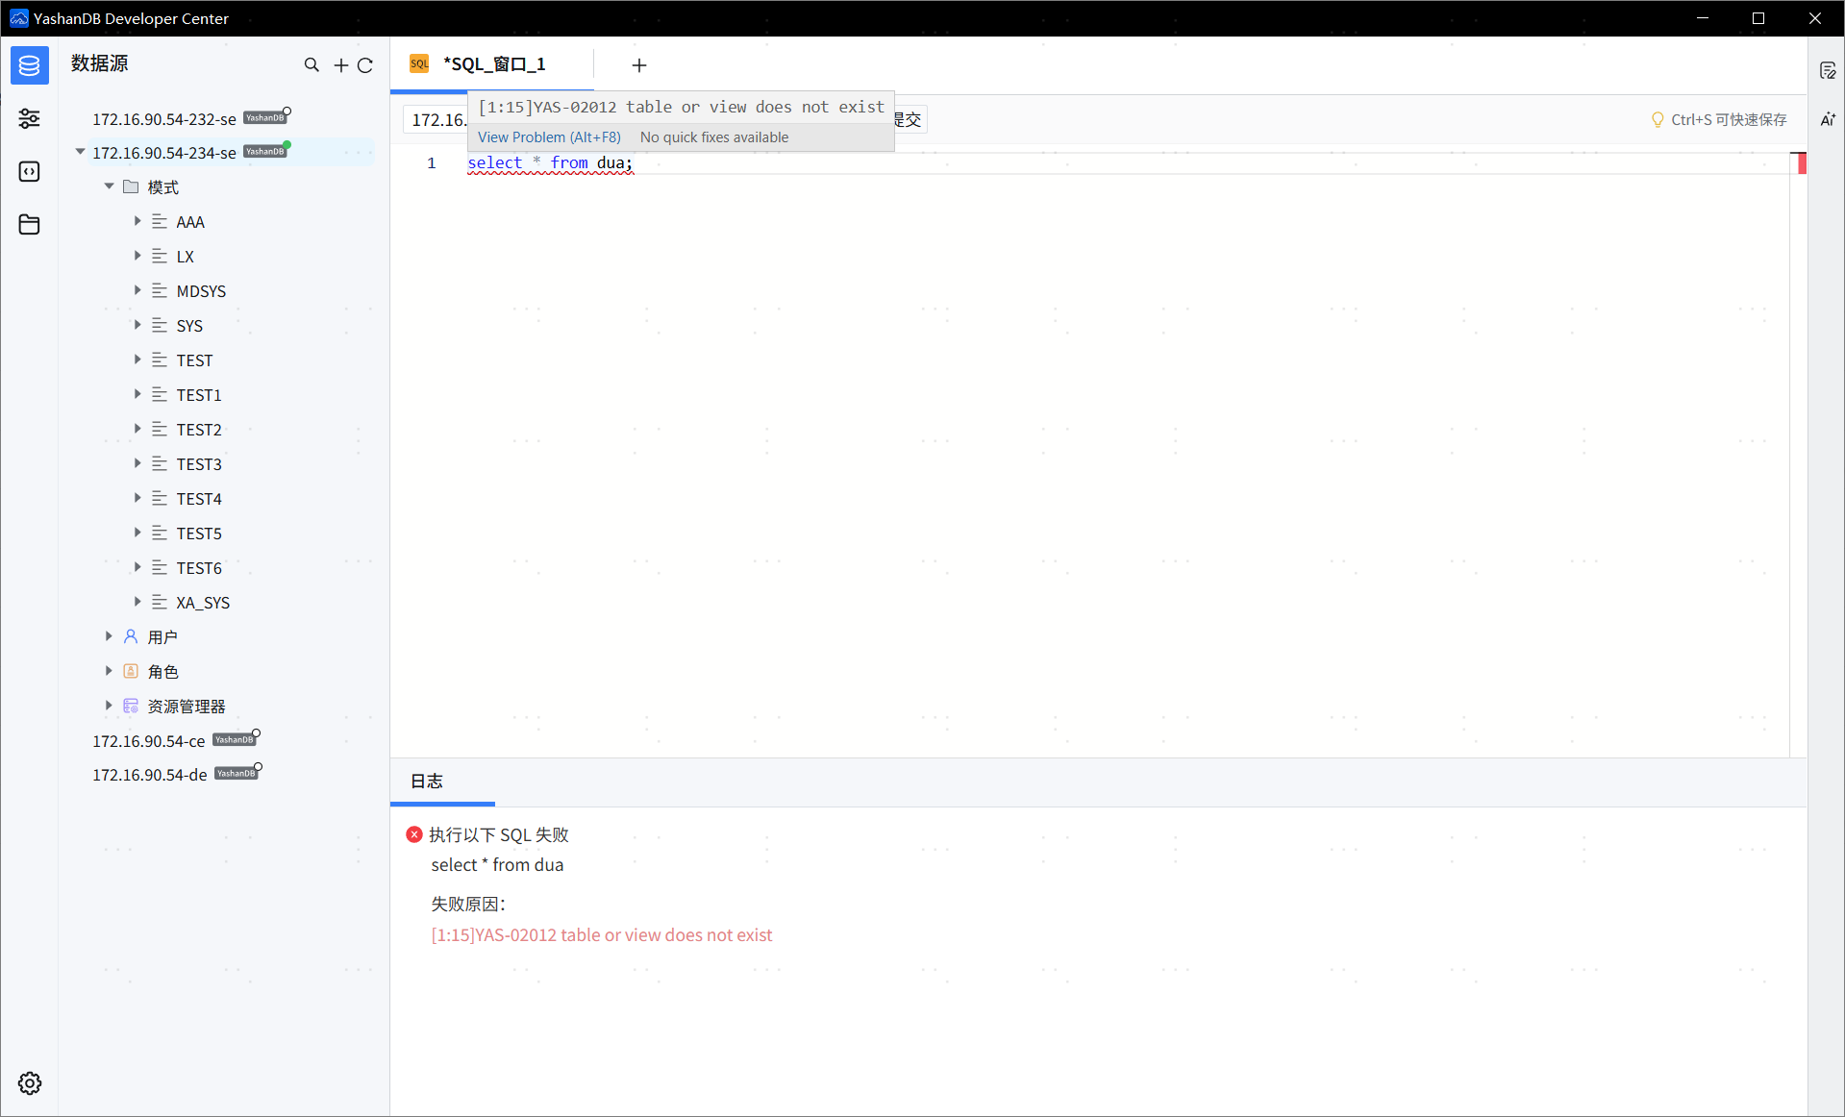Viewport: 1845px width, 1117px height.
Task: Open the notes panel icon at top right
Action: (1828, 70)
